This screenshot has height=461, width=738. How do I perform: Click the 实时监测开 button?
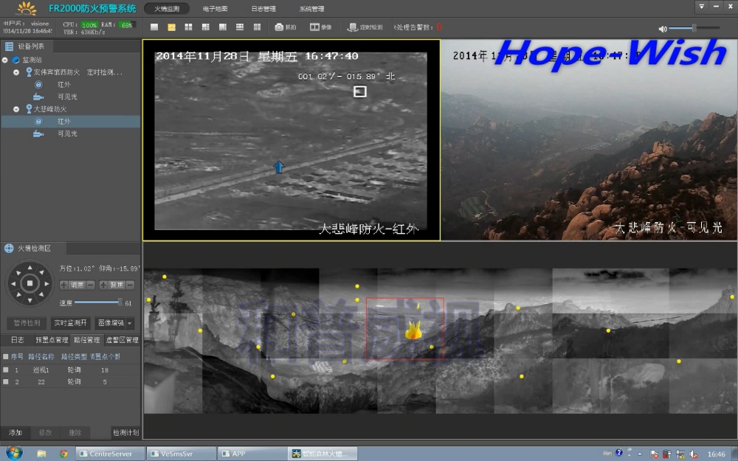click(x=70, y=323)
